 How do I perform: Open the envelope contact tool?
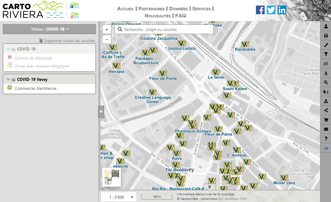pos(326,129)
